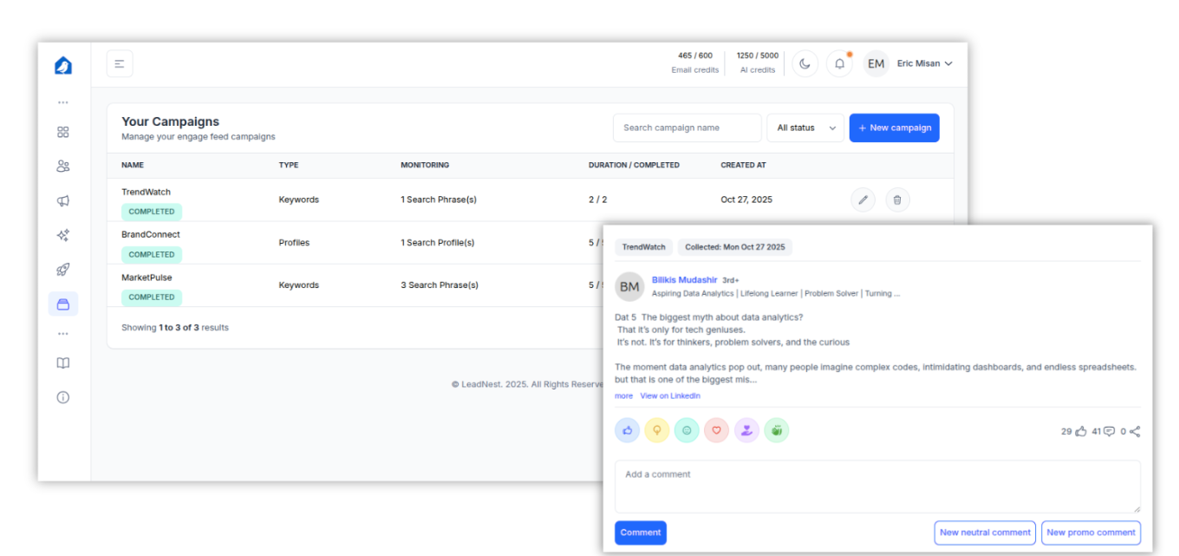Generate a New promo comment
1179x556 pixels.
coord(1091,533)
